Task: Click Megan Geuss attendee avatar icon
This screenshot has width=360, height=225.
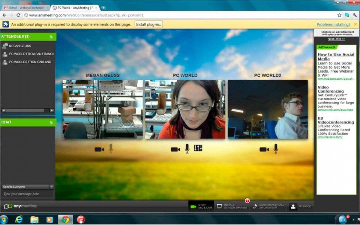Action: [4, 46]
